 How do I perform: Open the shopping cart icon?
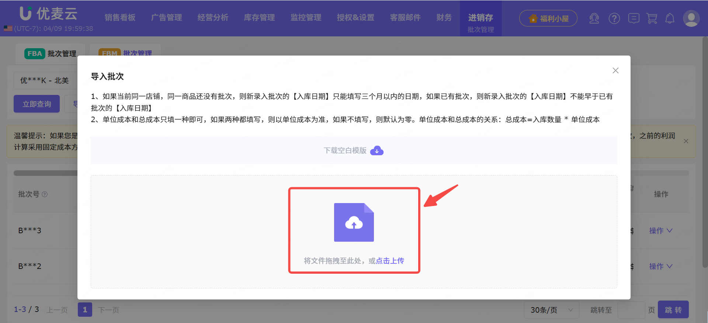click(652, 18)
